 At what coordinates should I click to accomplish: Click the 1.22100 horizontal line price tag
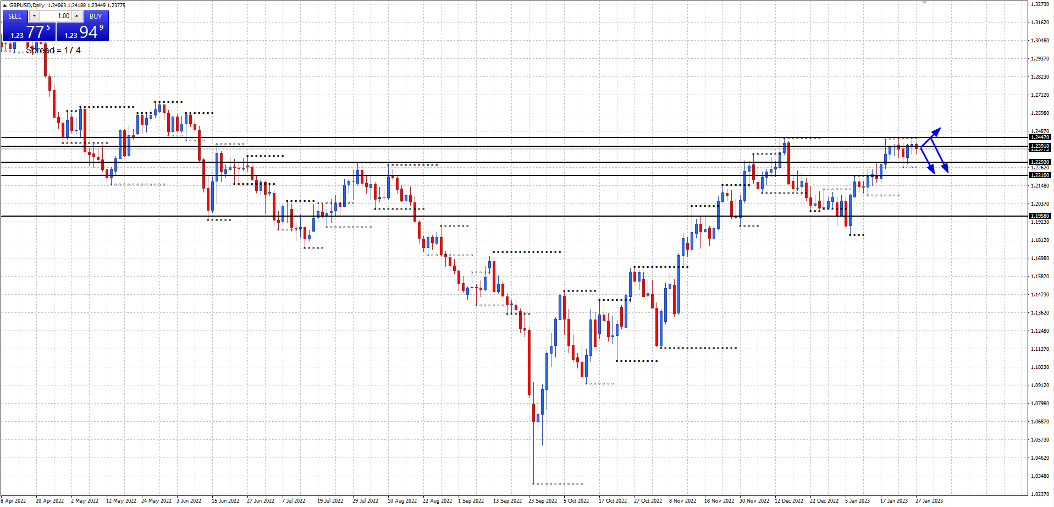click(1039, 175)
